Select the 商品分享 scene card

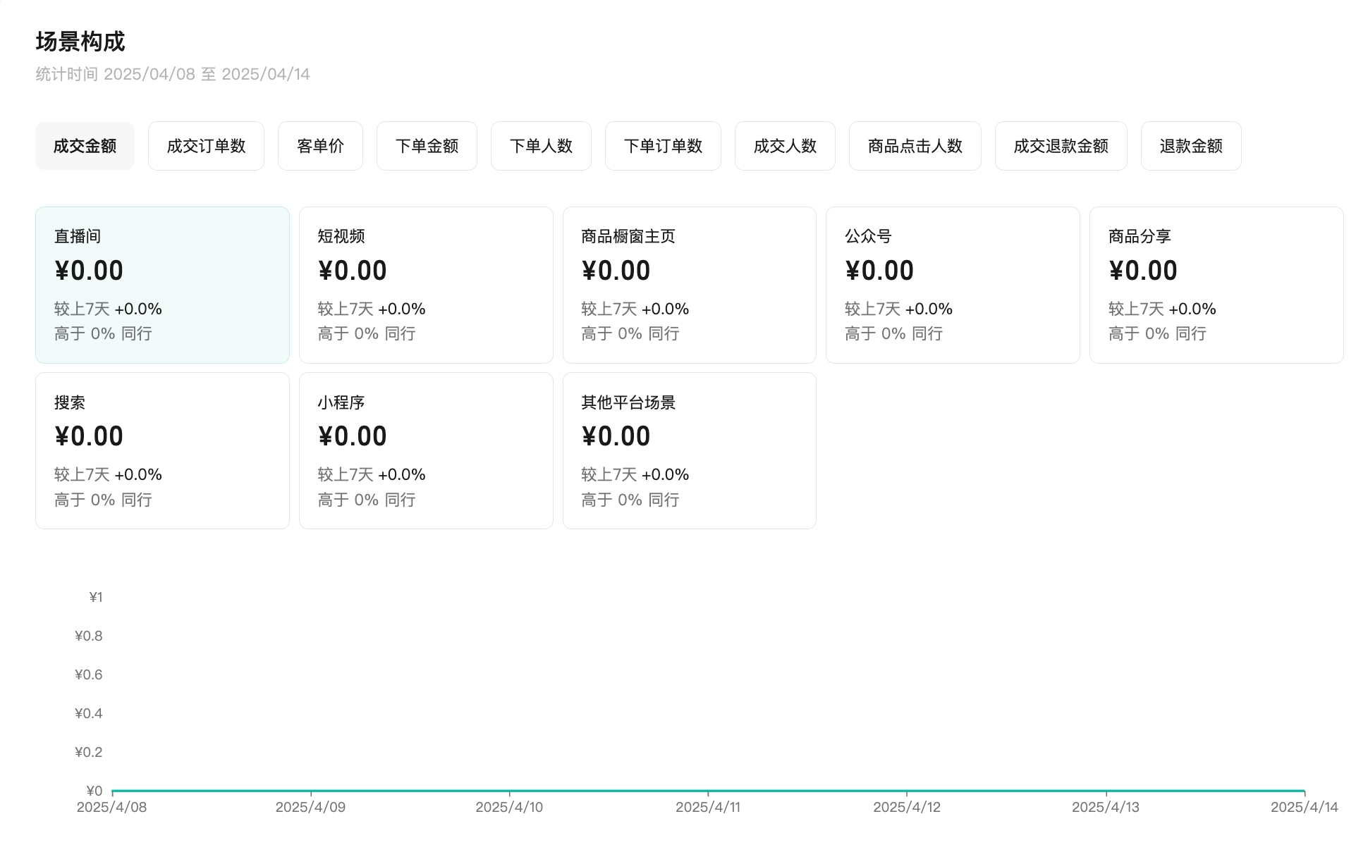pos(1216,285)
